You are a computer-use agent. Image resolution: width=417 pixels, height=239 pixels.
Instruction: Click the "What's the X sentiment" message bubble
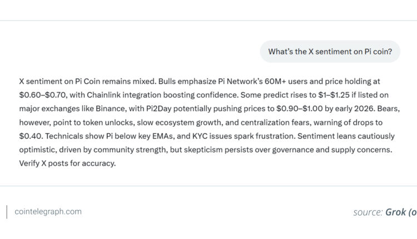[330, 52]
